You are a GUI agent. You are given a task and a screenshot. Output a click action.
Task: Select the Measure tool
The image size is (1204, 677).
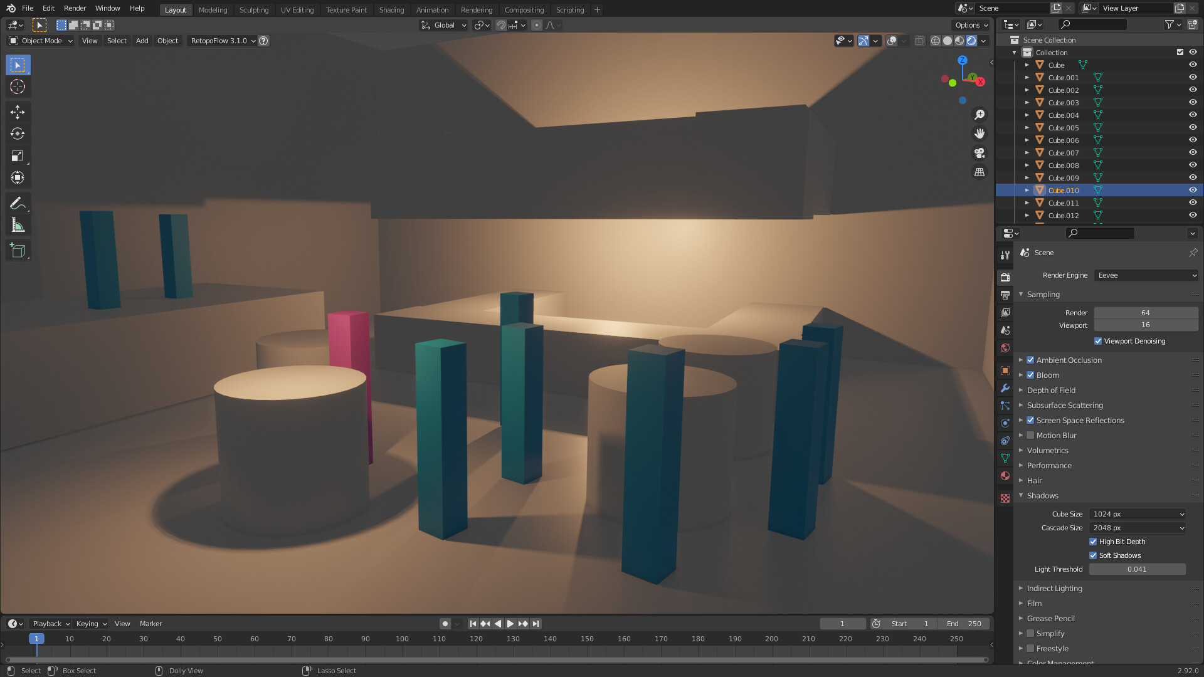(17, 224)
